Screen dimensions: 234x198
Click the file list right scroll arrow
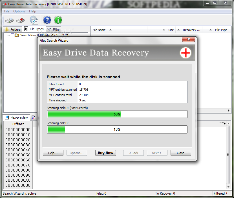coord(229,111)
